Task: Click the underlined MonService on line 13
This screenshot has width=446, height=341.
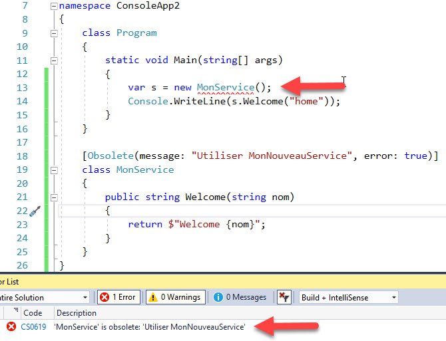Action: pos(225,88)
